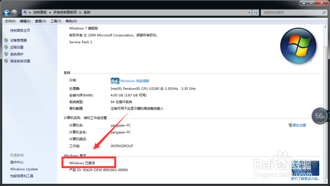
Task: Click the Intel(R) Pentium(R) CPU G3260 processor text
Action: 153,89
